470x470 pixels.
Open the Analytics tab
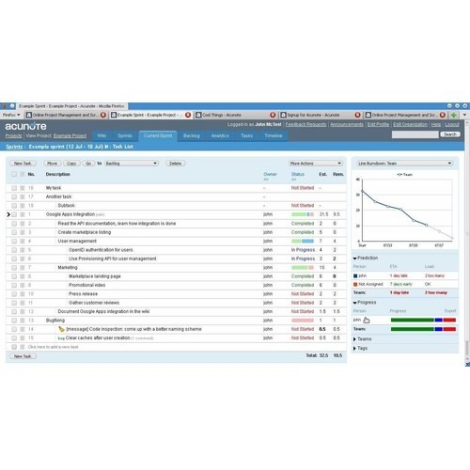pos(220,135)
